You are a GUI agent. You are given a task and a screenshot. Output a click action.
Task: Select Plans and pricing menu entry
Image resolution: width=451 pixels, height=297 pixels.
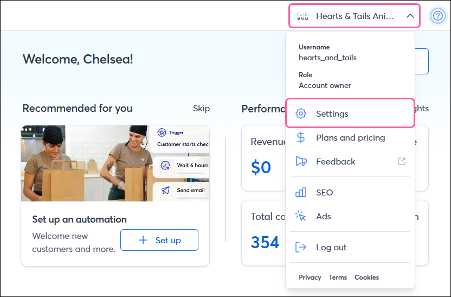coord(350,138)
